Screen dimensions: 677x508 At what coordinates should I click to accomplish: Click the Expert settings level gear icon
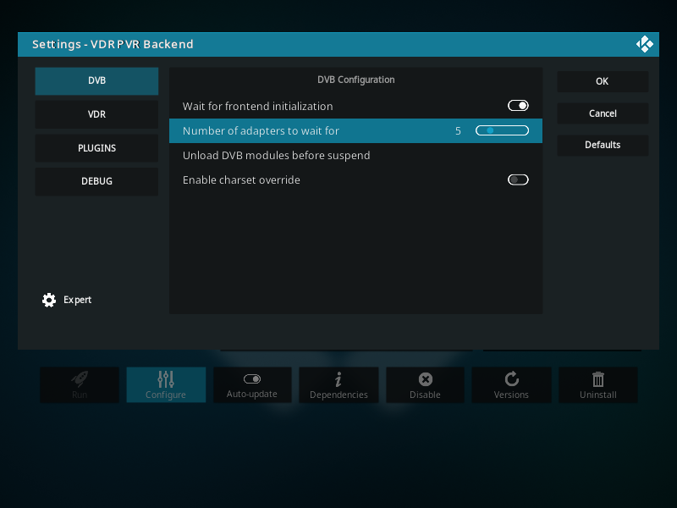point(49,300)
